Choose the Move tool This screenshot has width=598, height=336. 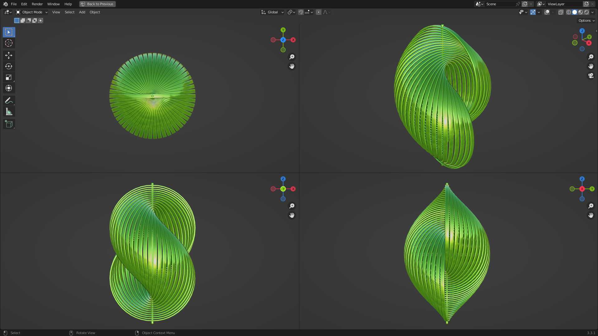tap(9, 55)
